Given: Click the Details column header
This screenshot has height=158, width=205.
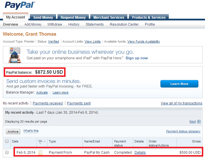Looking at the screenshot, I should [139, 141].
